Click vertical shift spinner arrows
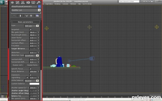162x101 pixels. 38,60
